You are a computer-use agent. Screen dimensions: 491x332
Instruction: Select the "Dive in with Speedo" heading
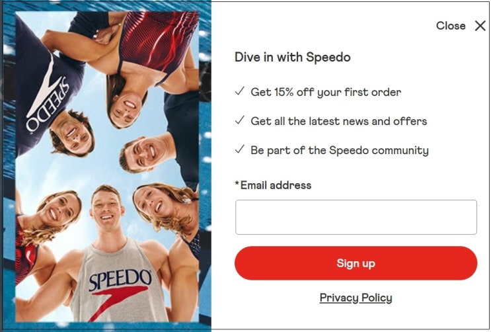click(293, 58)
